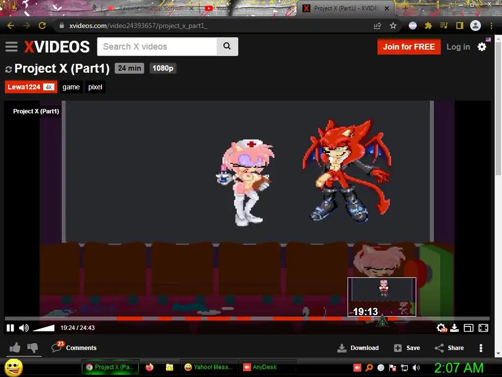502x377 pixels.
Task: Open the browser side panel icon
Action: [460, 26]
